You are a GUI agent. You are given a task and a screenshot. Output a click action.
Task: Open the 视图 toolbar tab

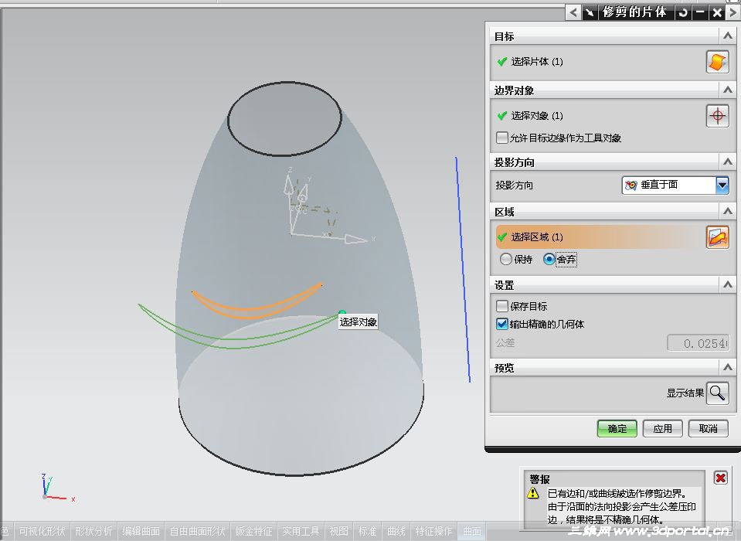[339, 532]
